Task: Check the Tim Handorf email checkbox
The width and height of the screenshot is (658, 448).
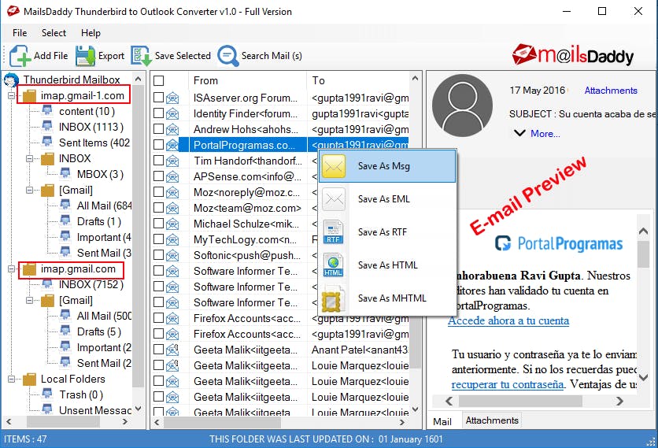Action: (x=159, y=161)
